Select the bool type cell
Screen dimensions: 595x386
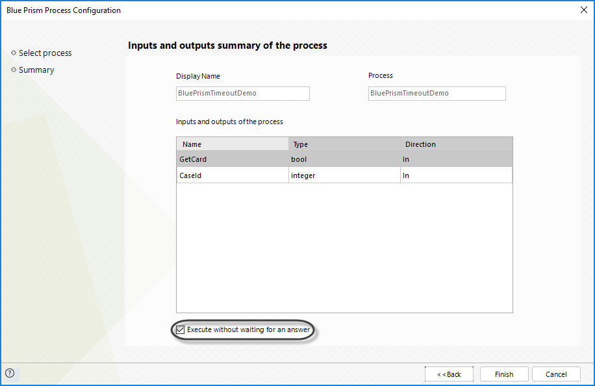pos(344,159)
